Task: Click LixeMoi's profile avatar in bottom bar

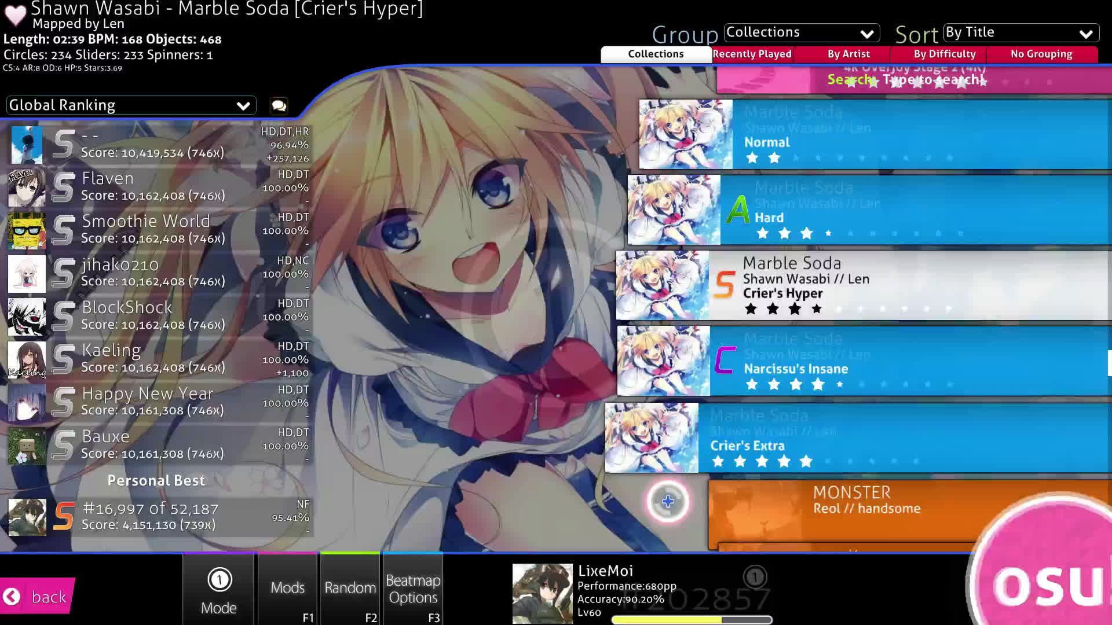Action: pyautogui.click(x=542, y=593)
